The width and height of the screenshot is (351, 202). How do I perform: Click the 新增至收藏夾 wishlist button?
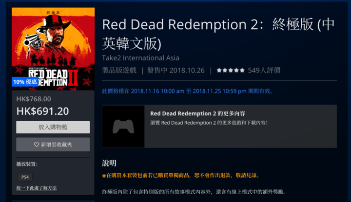(53, 145)
